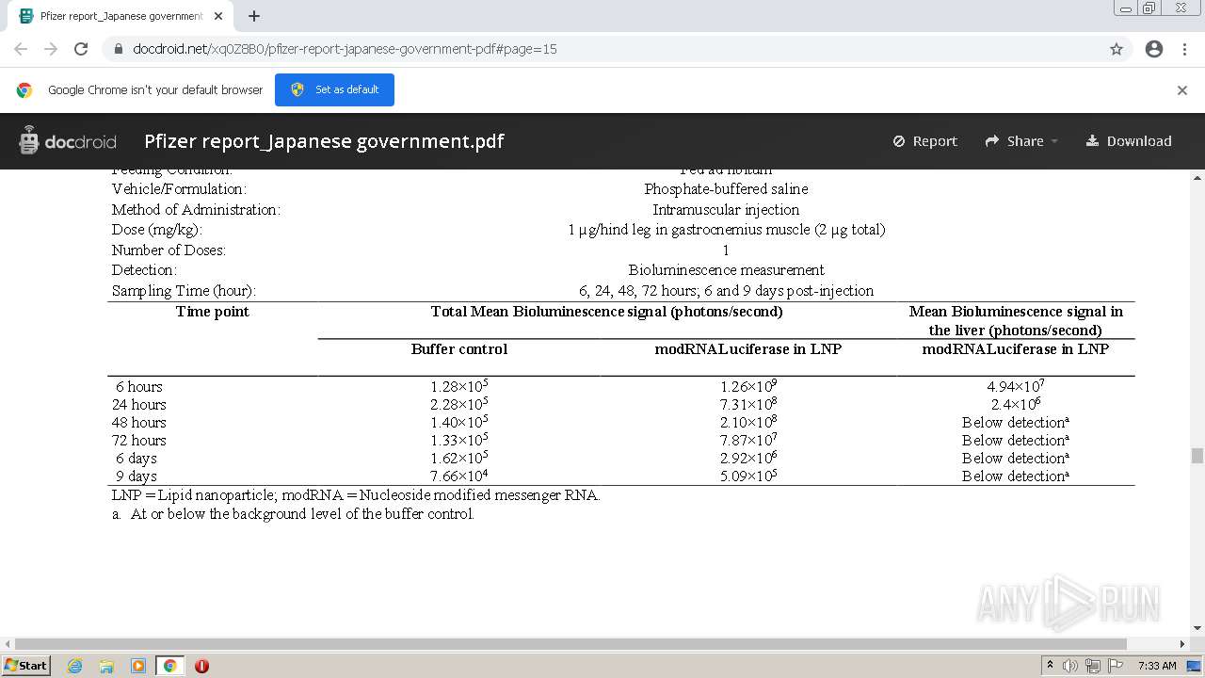The width and height of the screenshot is (1205, 678).
Task: Dismiss the default browser notification bar
Action: [x=1182, y=90]
